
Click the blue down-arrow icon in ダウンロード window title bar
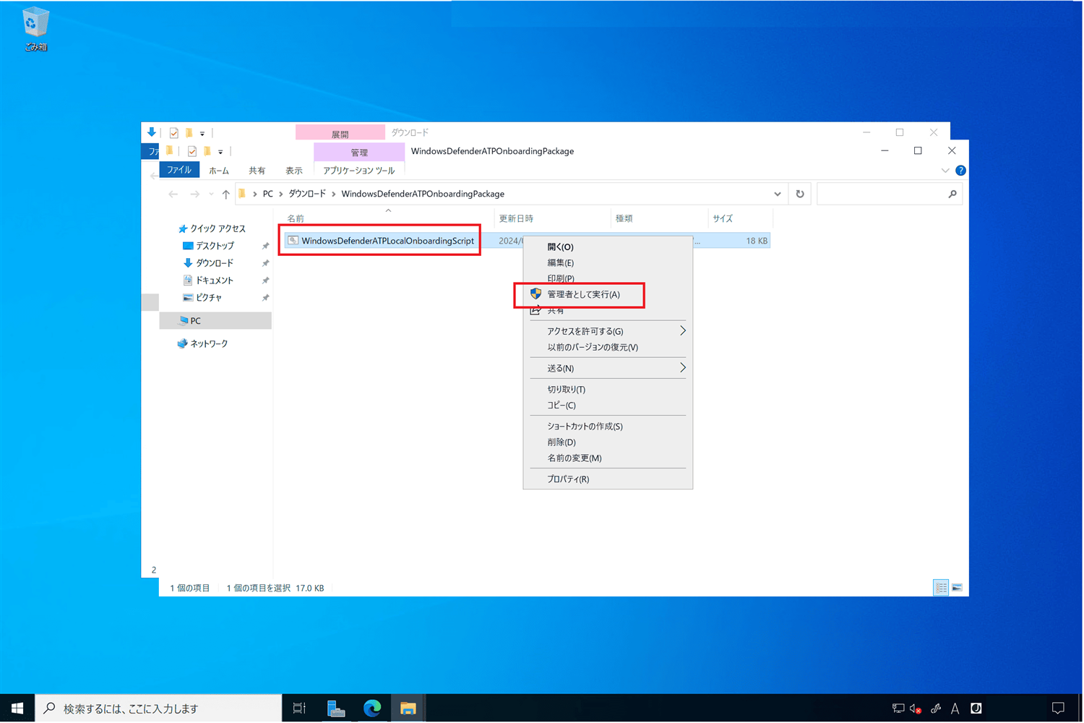(151, 132)
